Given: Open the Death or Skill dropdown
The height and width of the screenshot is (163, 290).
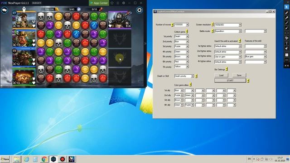Looking at the screenshot, I should 184,76.
